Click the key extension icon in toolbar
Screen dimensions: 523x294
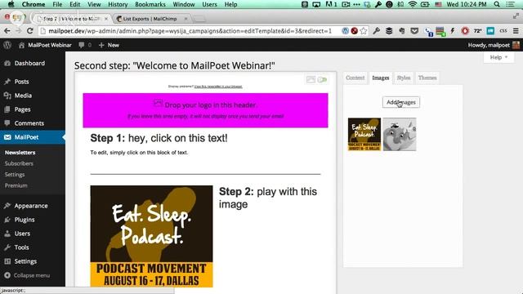(377, 31)
